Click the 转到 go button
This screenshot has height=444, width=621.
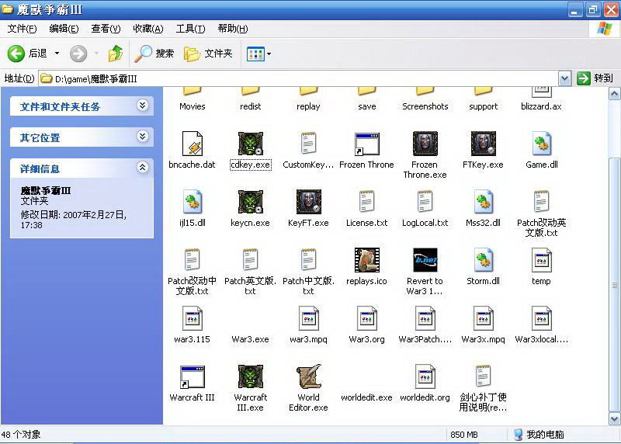tap(595, 78)
